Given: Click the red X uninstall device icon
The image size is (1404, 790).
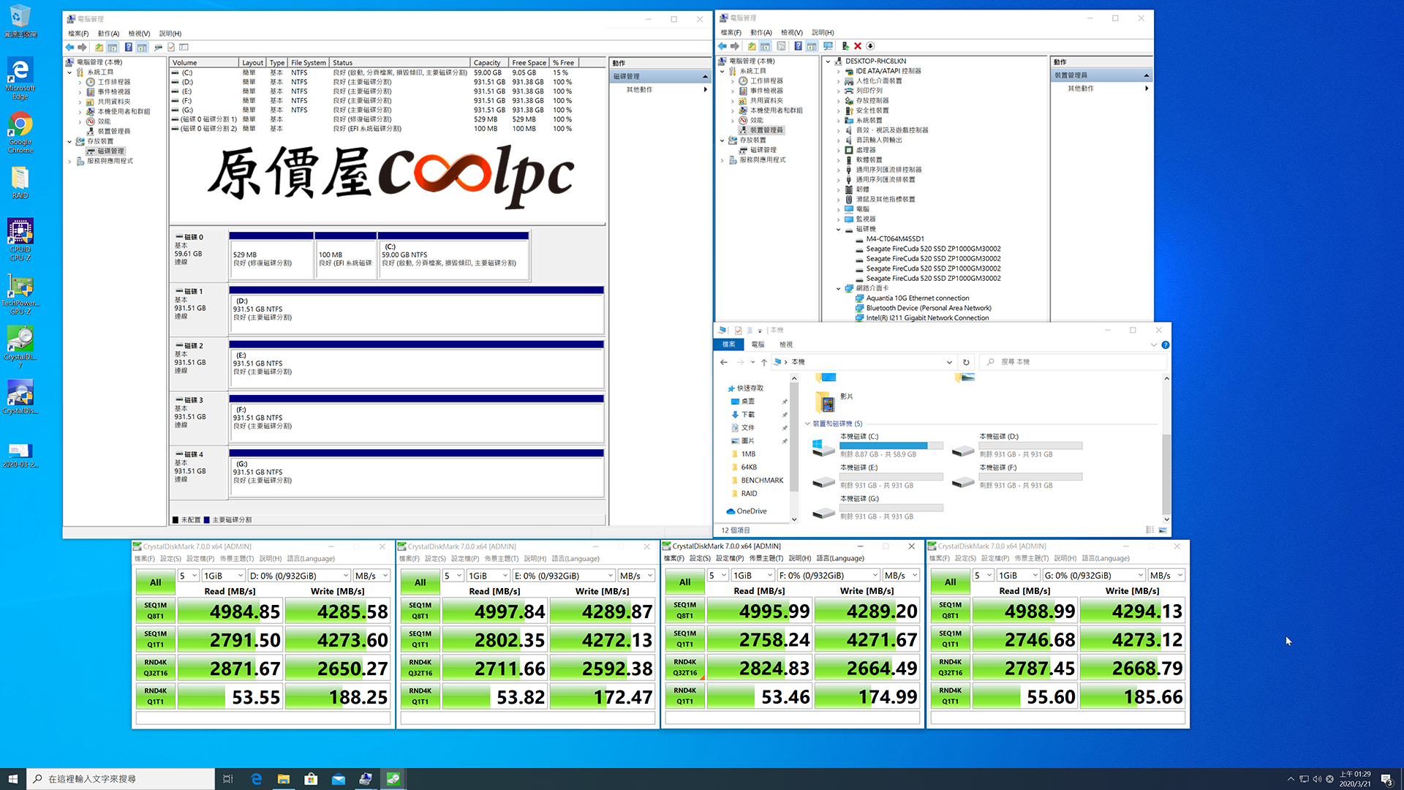Looking at the screenshot, I should [x=858, y=46].
